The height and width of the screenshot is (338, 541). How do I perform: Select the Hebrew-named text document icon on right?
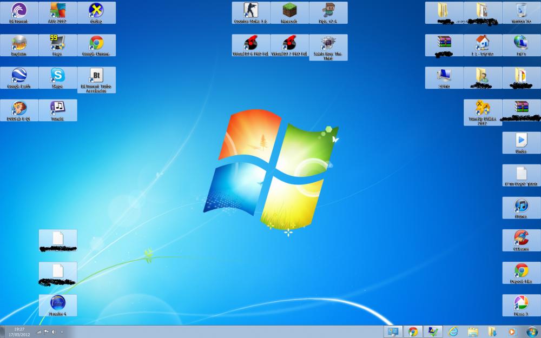[x=522, y=175]
